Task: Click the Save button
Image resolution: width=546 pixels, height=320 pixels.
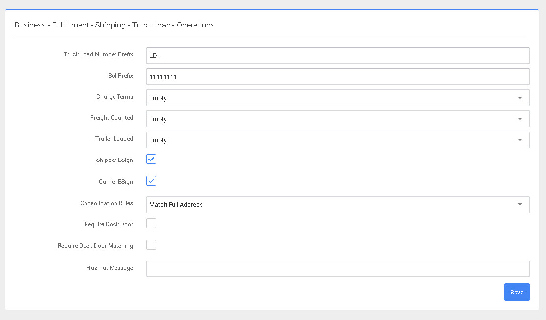Action: point(517,292)
